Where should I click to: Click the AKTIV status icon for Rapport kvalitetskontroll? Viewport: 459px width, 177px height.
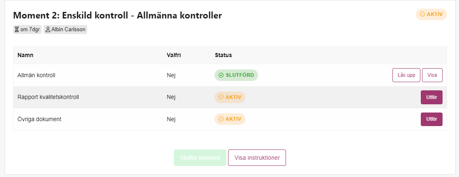221,97
